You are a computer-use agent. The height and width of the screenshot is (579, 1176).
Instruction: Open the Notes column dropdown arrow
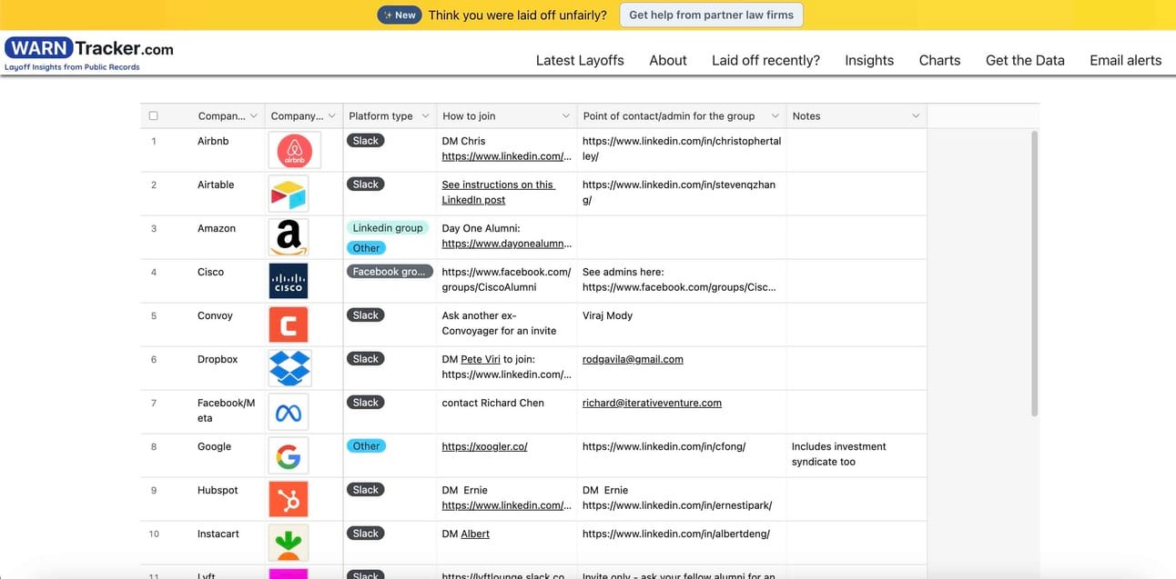pyautogui.click(x=916, y=116)
